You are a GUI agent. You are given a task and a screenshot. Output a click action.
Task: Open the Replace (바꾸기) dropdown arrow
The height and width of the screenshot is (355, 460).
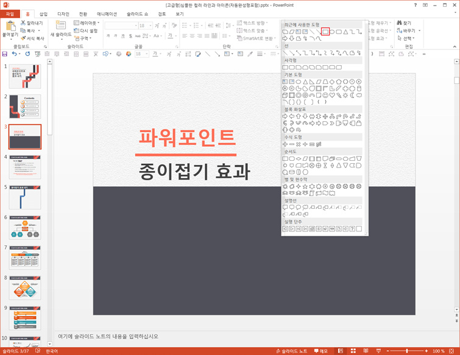(420, 30)
